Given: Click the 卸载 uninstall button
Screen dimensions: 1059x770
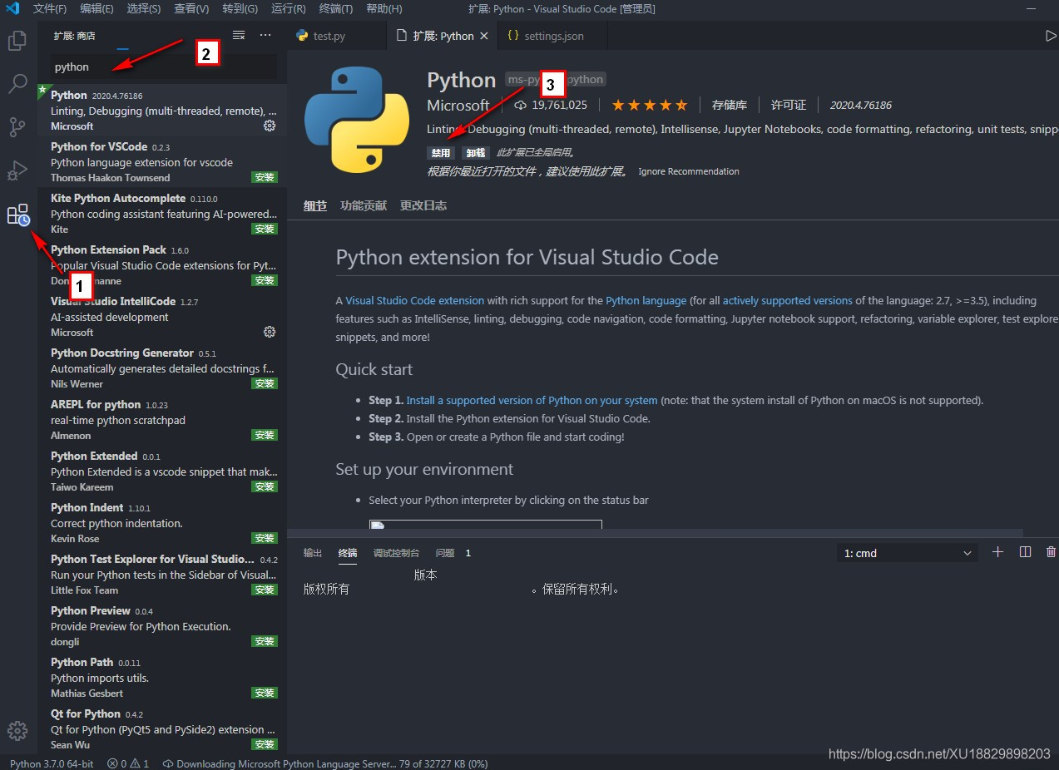Looking at the screenshot, I should pyautogui.click(x=476, y=153).
